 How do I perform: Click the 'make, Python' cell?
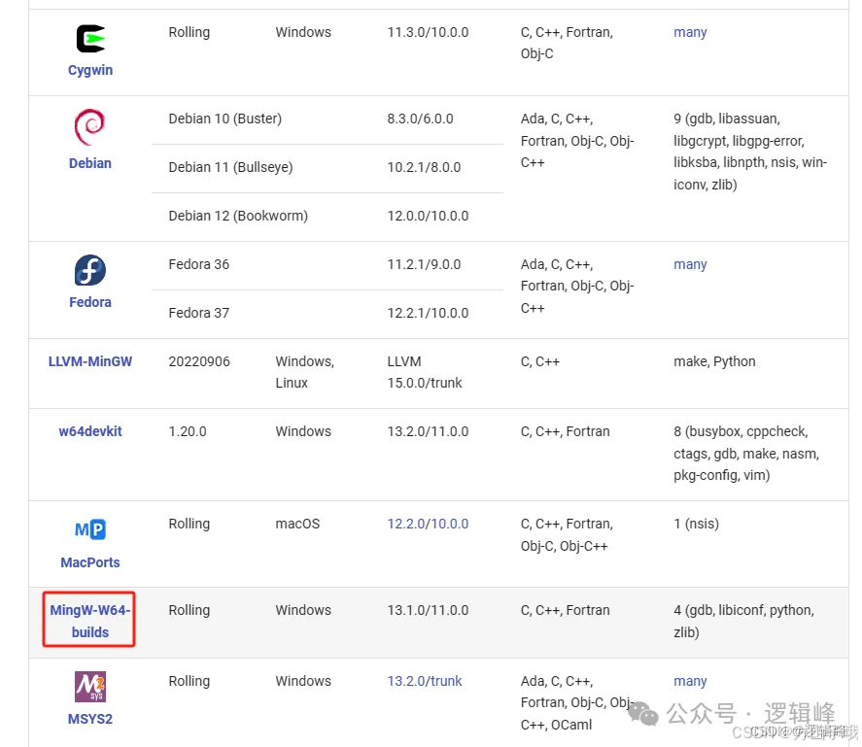pos(714,361)
